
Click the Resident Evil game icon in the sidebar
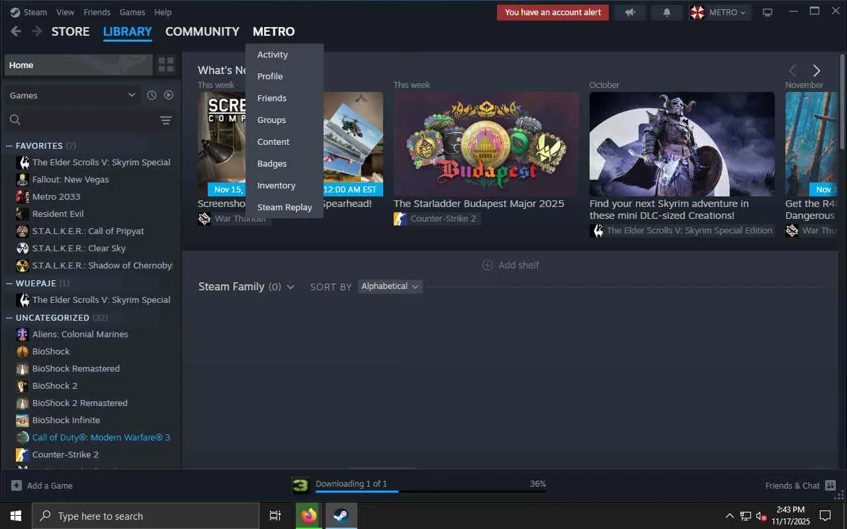pos(22,214)
